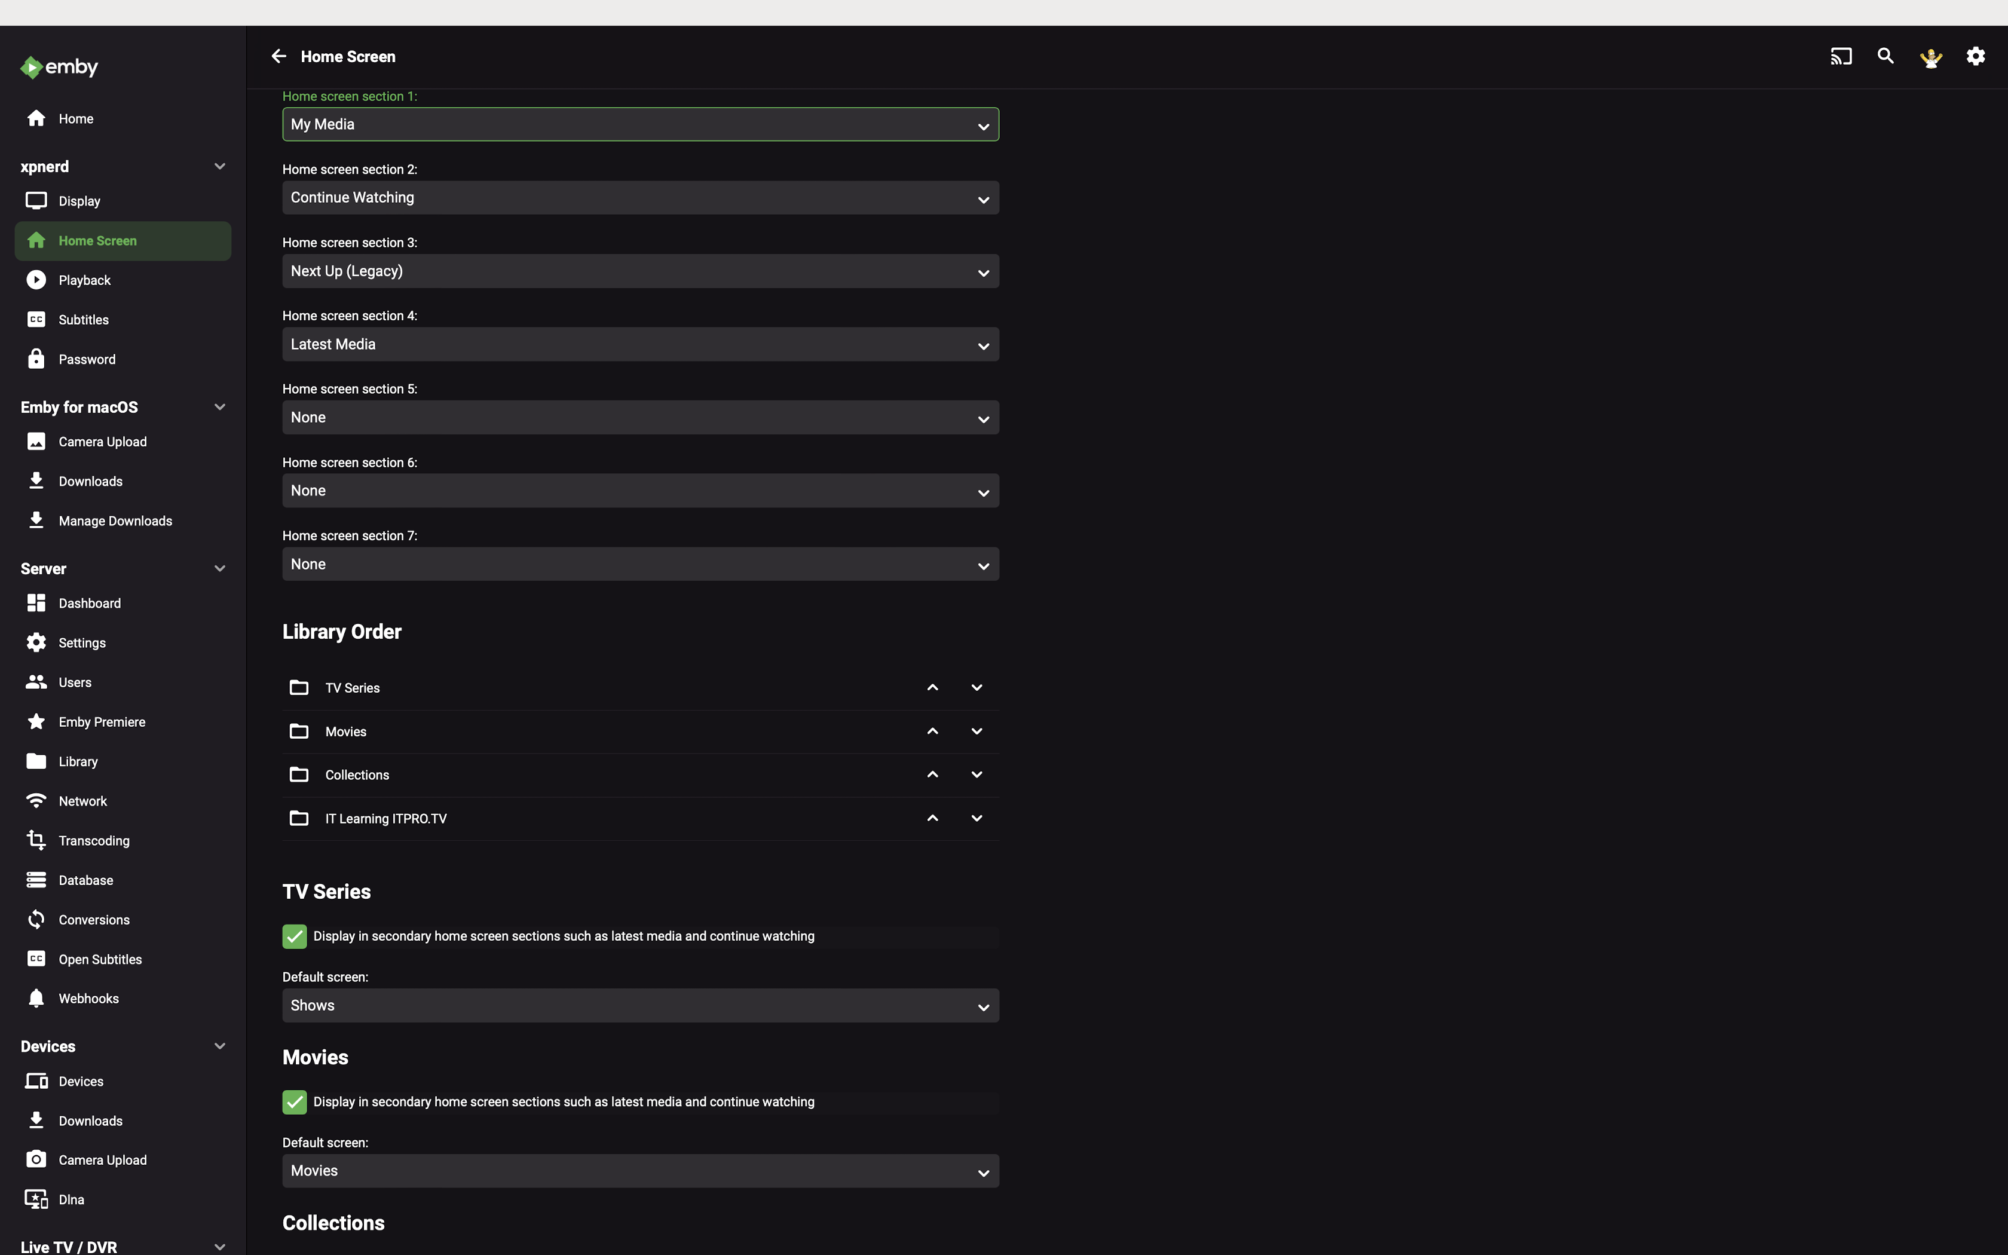2008x1255 pixels.
Task: Move TV Series down in Library Order
Action: (977, 687)
